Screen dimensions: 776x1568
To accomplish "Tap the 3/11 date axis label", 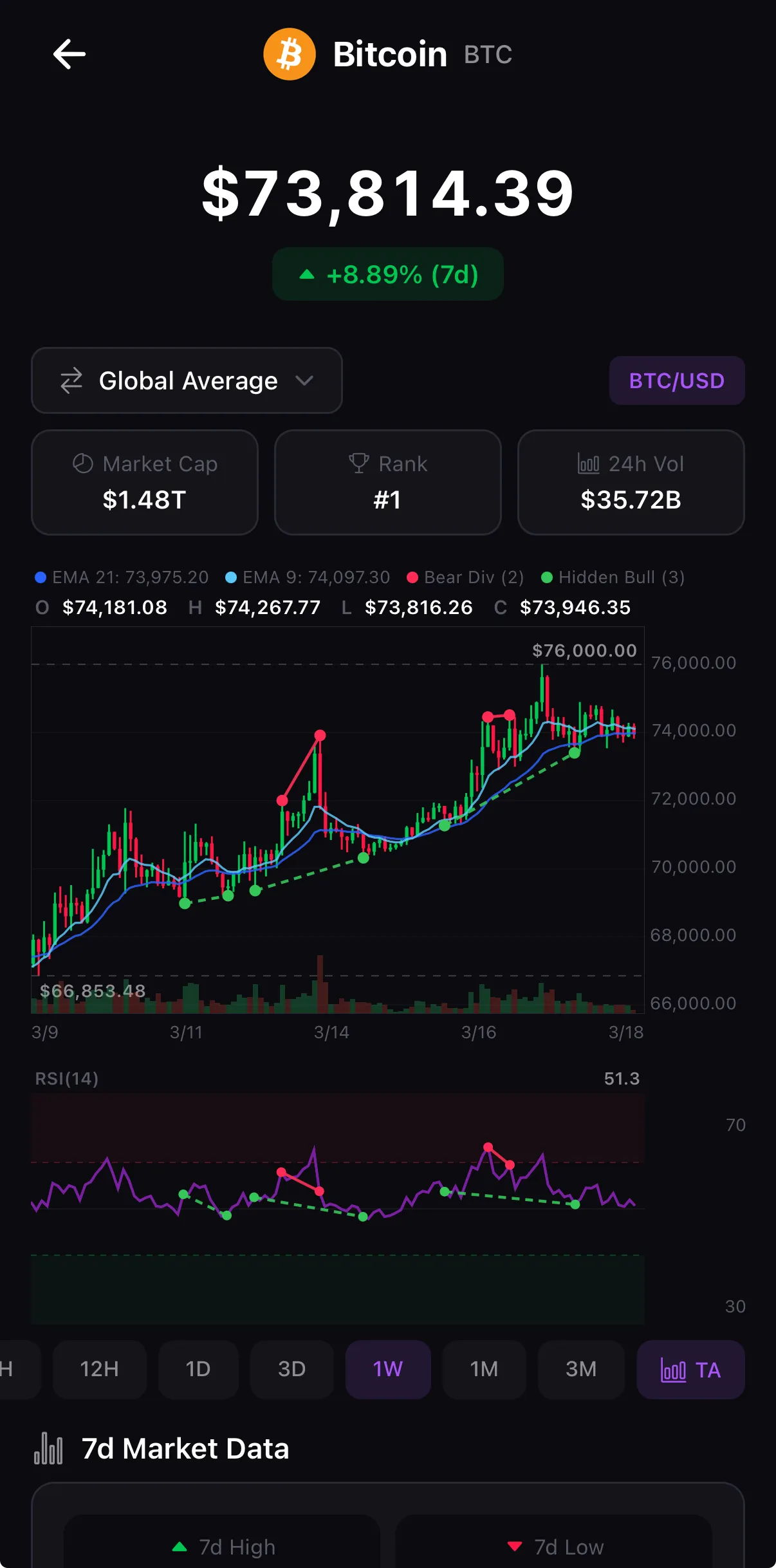I will click(x=186, y=1032).
